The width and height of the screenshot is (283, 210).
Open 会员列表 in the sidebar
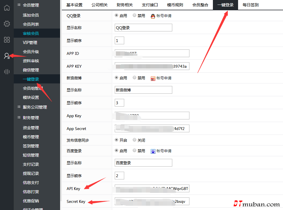31,24
